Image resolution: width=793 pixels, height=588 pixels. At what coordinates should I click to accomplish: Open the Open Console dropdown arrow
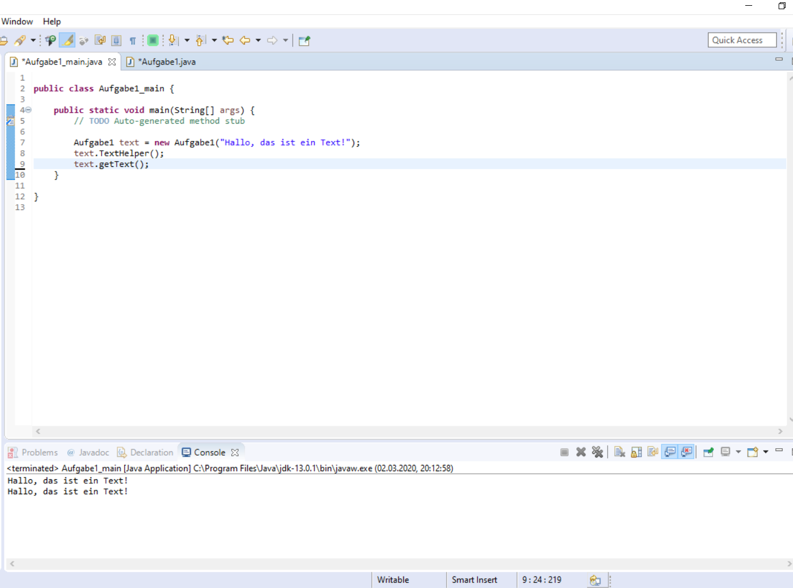[767, 452]
